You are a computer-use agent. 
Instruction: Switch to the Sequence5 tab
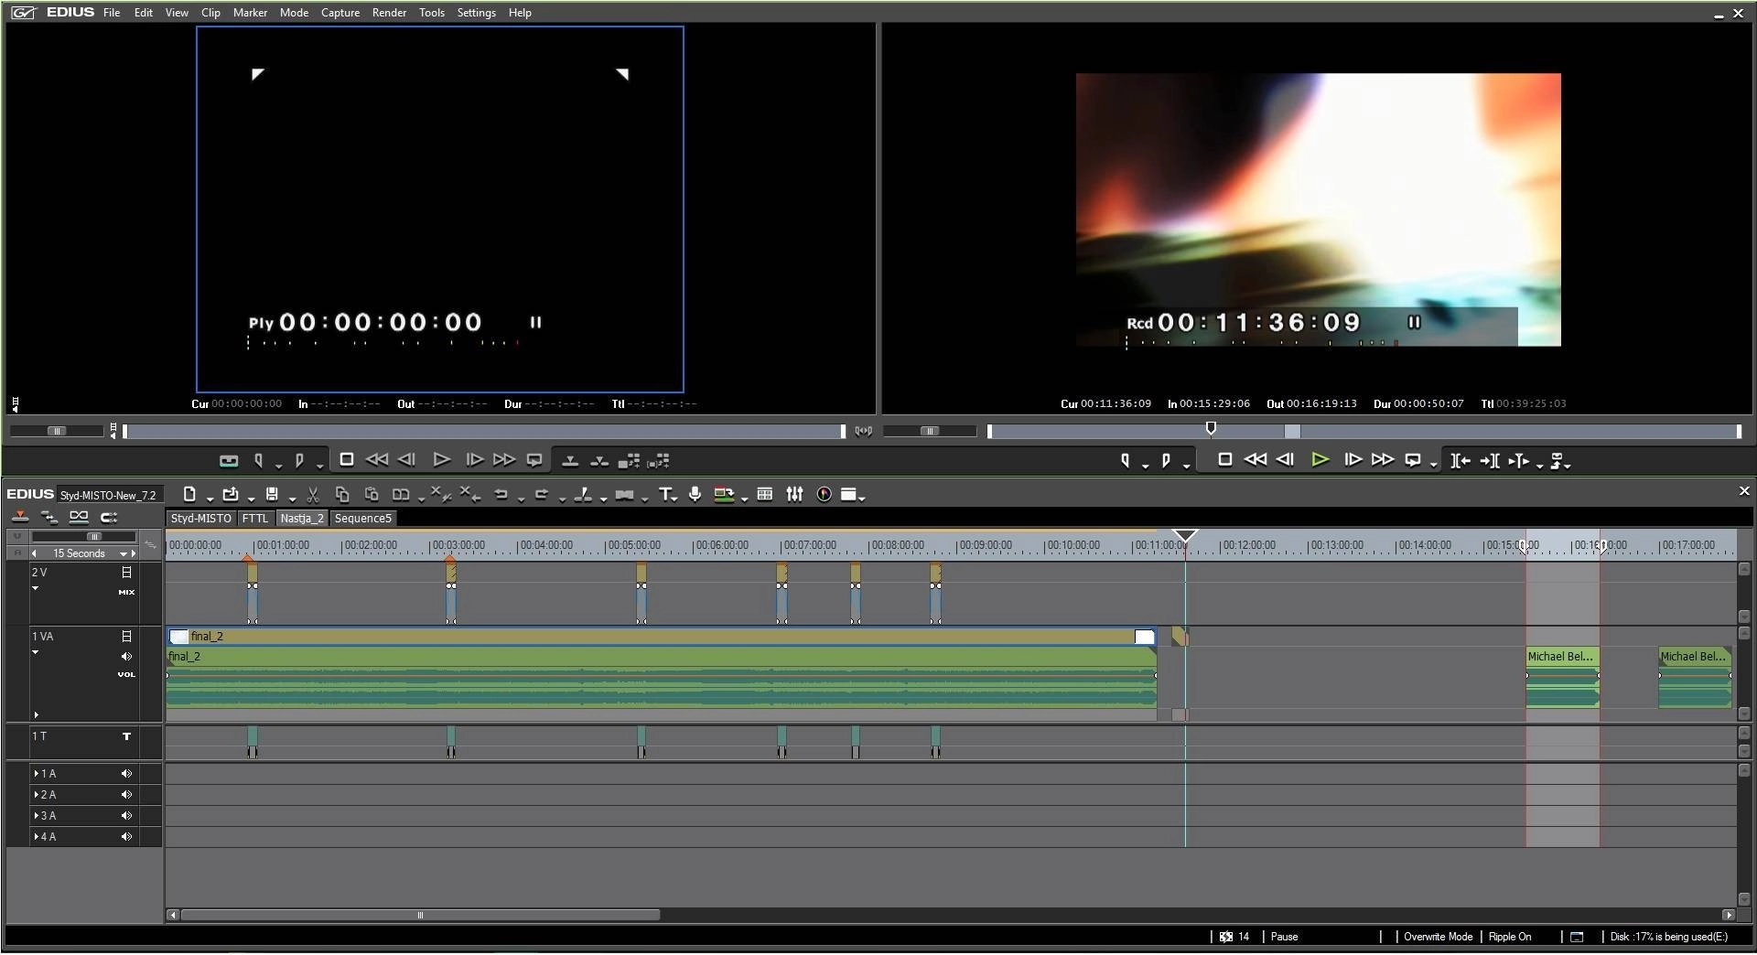(363, 518)
